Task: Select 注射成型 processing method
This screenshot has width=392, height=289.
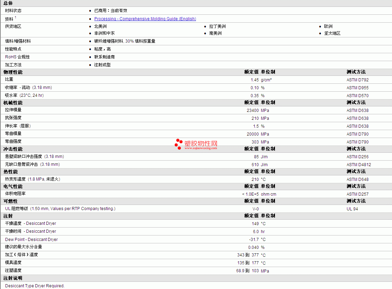Action: (103, 65)
